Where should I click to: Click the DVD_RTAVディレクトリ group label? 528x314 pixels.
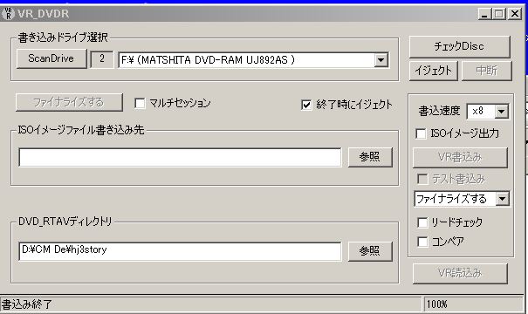(65, 222)
